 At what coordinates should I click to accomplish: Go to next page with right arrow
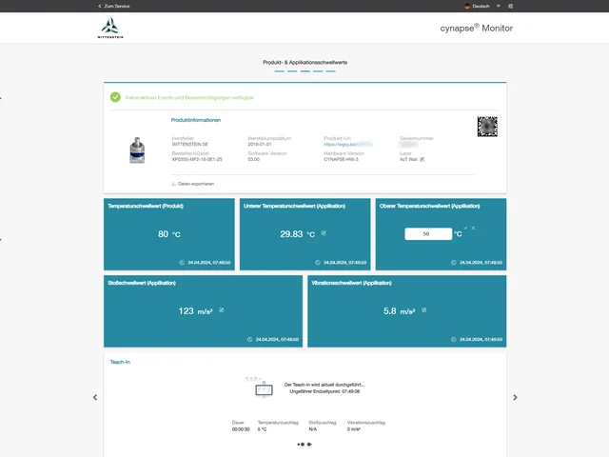point(515,397)
